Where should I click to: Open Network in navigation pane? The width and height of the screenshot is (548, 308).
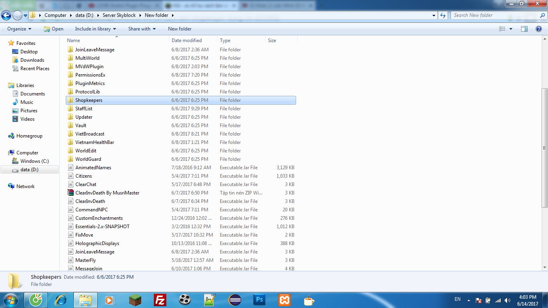pos(25,186)
